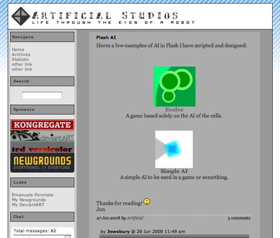Click the Flash AI post title

[106, 37]
